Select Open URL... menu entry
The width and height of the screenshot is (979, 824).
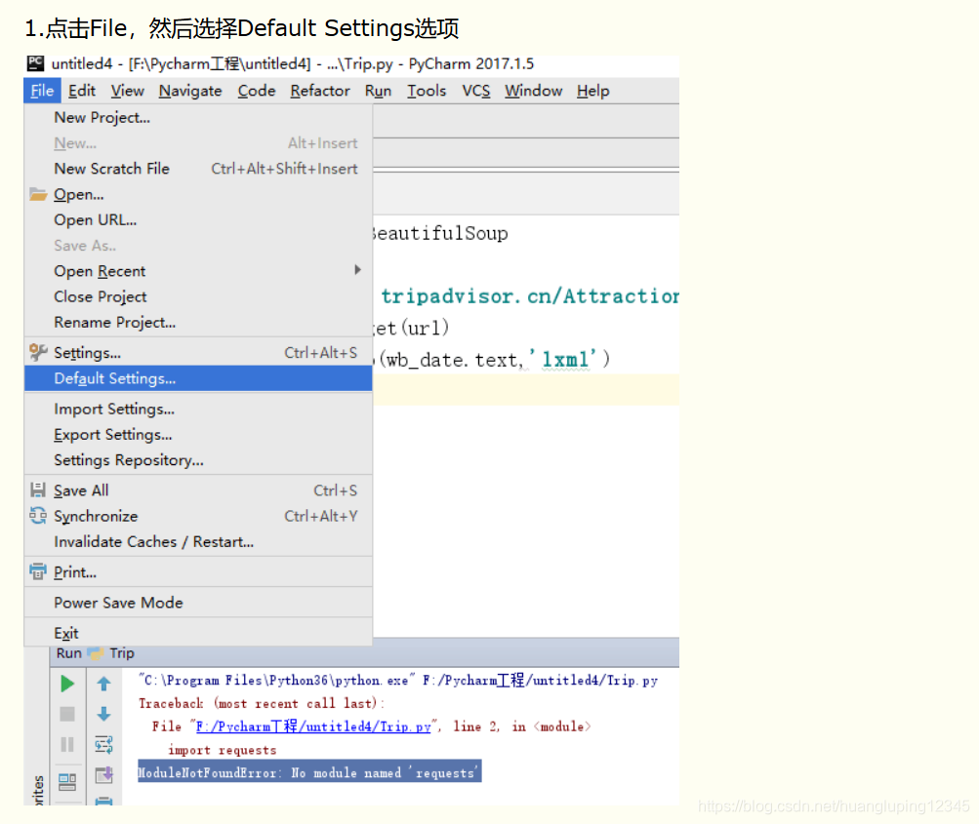click(198, 220)
